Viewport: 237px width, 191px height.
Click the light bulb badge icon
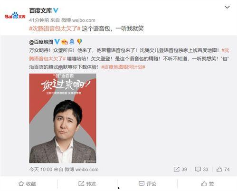79,42
